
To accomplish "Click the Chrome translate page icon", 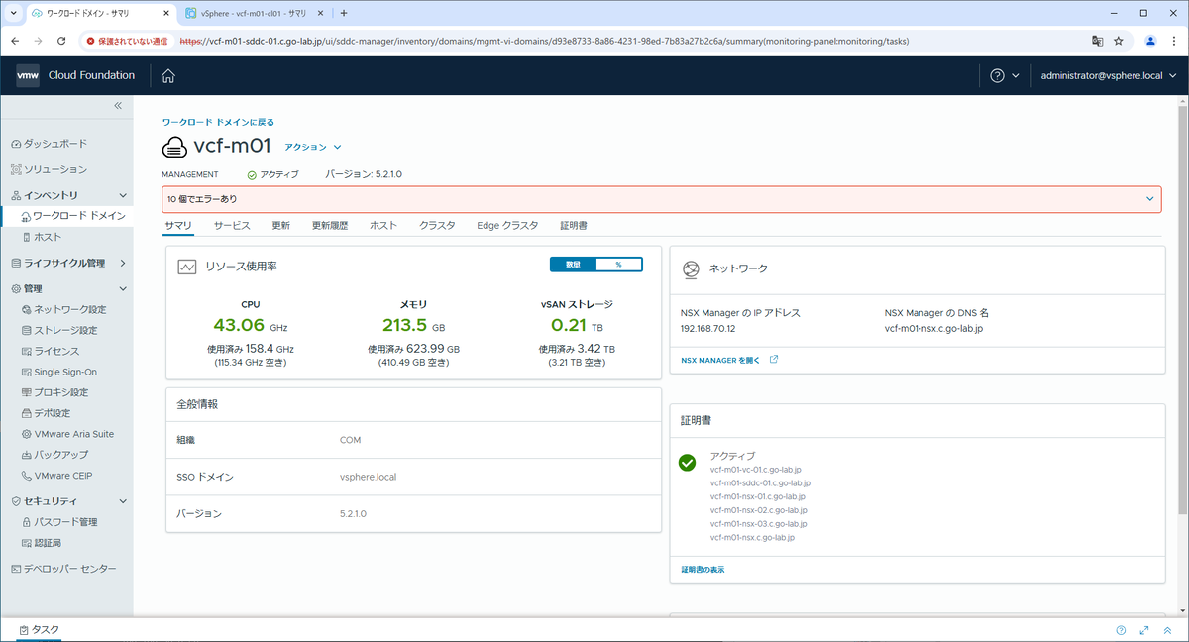I will (x=1097, y=41).
